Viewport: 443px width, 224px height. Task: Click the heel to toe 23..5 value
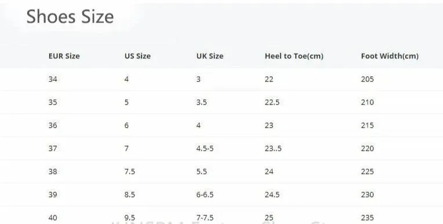273,148
